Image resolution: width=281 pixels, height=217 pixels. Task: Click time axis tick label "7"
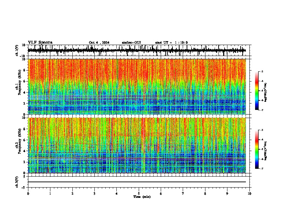(183, 194)
